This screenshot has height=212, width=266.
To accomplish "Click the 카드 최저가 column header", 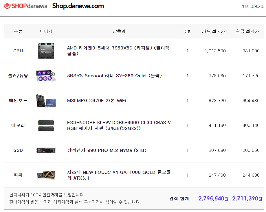I will pyautogui.click(x=213, y=31).
